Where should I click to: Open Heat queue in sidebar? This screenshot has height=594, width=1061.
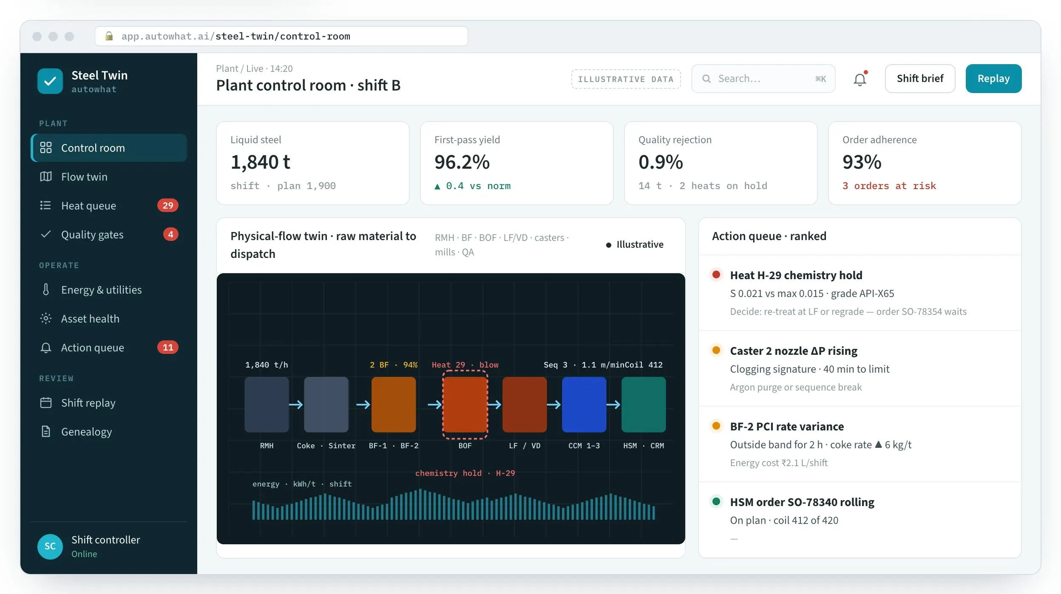pos(109,206)
